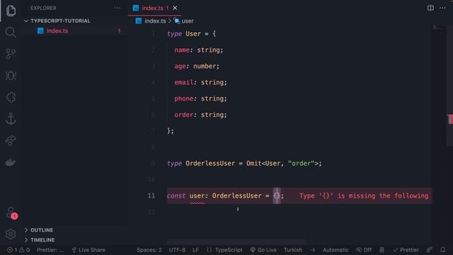
Task: Open the Source Control view
Action: click(x=11, y=54)
